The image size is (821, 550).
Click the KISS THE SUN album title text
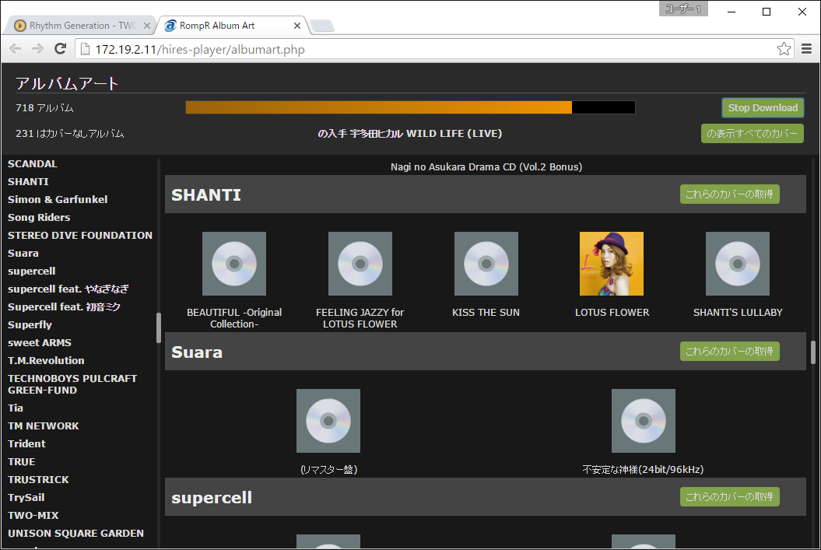pyautogui.click(x=486, y=313)
